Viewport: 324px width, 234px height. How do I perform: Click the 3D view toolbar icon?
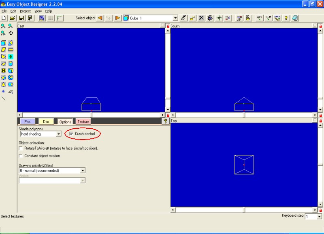248,18
